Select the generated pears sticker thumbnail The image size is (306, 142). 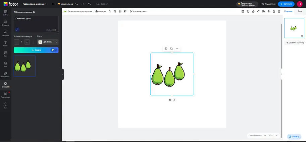(x=24, y=66)
